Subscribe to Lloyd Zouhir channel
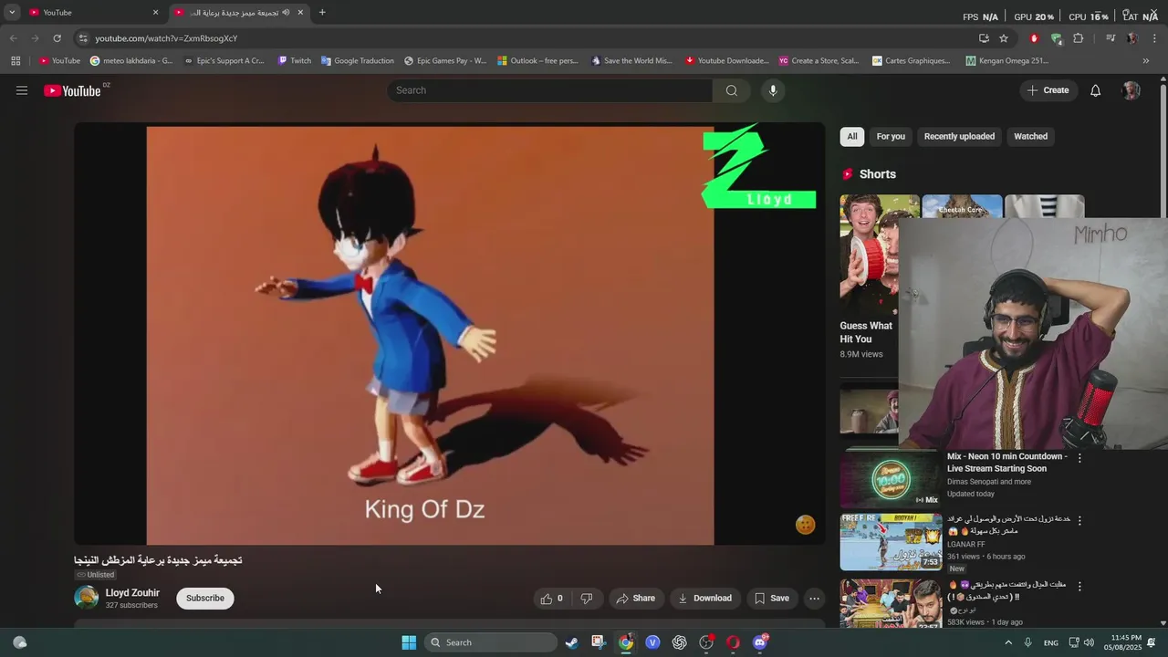1168x657 pixels. 205,599
